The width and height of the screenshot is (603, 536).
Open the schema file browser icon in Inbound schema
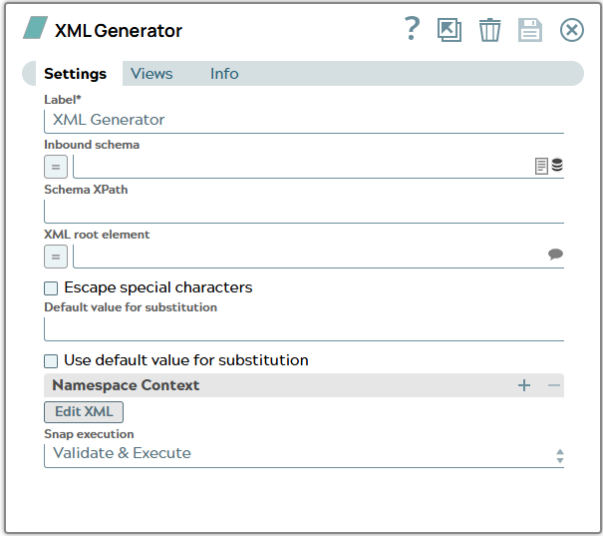click(541, 166)
